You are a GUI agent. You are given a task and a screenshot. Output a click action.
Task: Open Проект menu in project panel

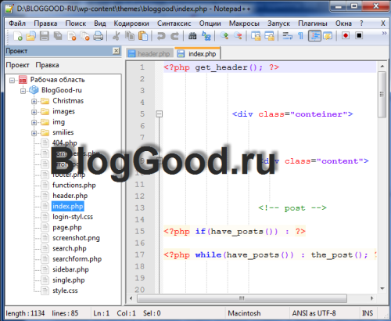(x=17, y=65)
